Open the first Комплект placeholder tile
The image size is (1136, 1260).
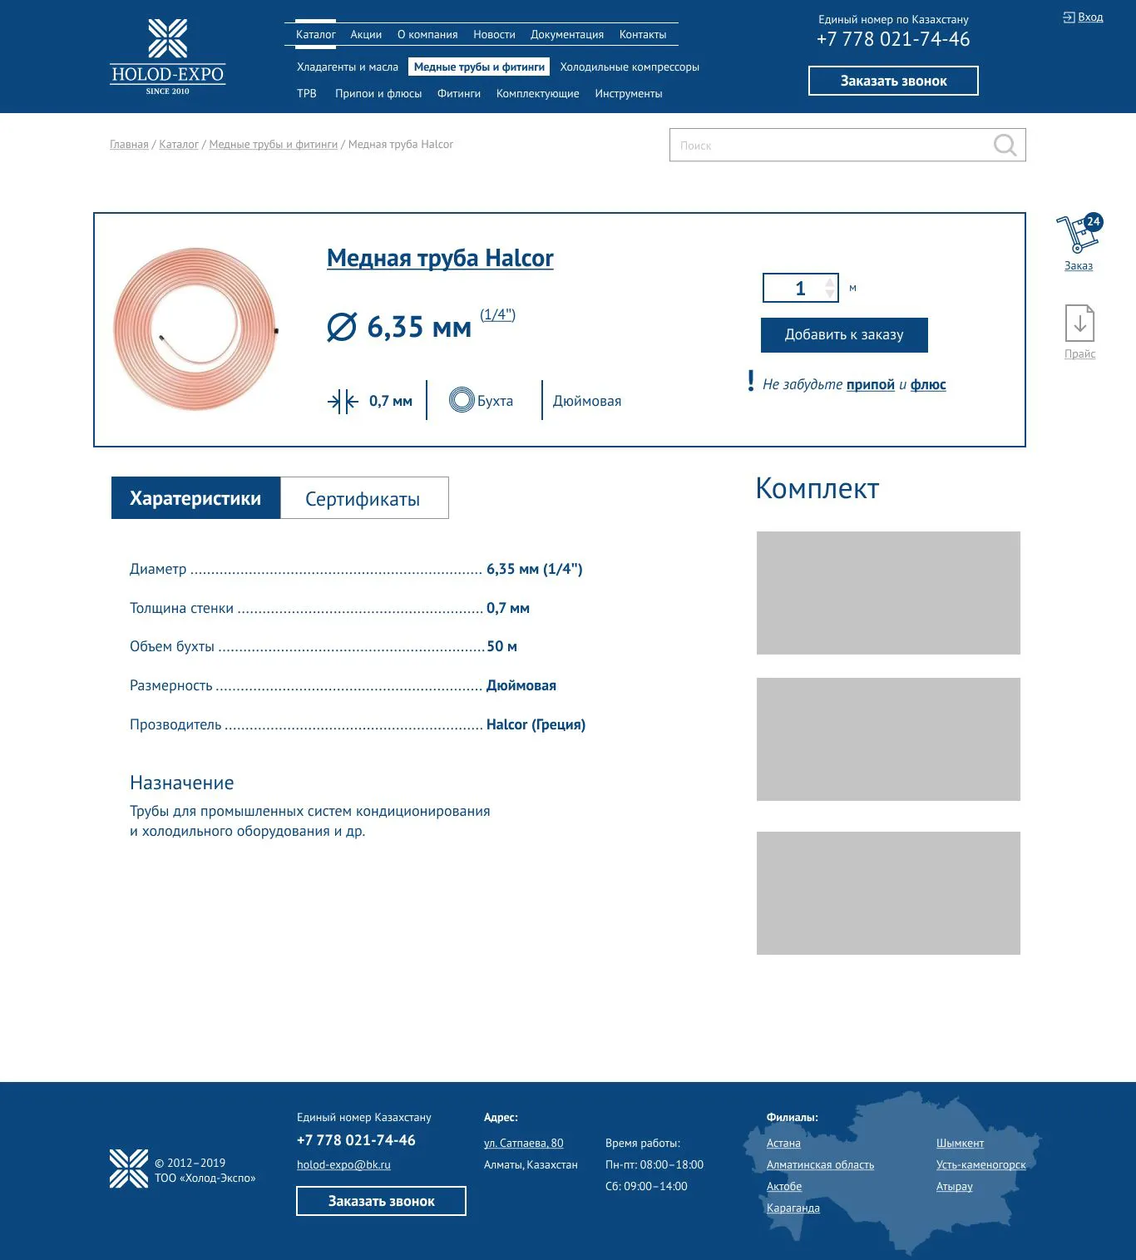(887, 593)
